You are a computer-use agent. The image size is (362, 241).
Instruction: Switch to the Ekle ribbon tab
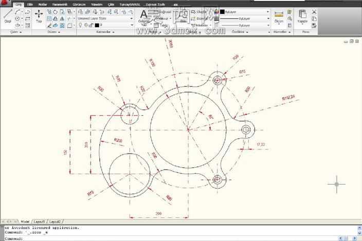(30, 5)
